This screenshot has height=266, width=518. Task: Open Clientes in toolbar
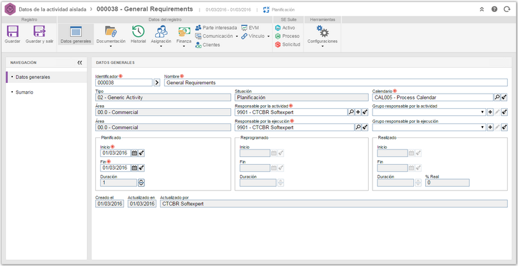[207, 45]
